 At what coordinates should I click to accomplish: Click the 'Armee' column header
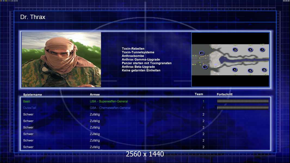(95, 95)
